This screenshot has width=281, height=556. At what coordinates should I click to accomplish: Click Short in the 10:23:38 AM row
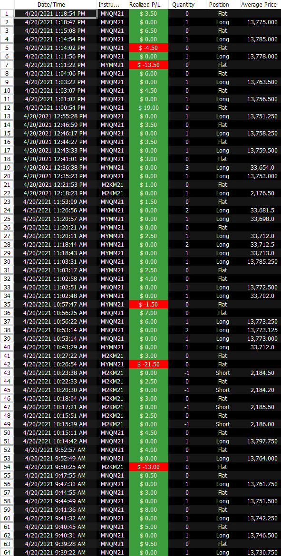(223, 373)
